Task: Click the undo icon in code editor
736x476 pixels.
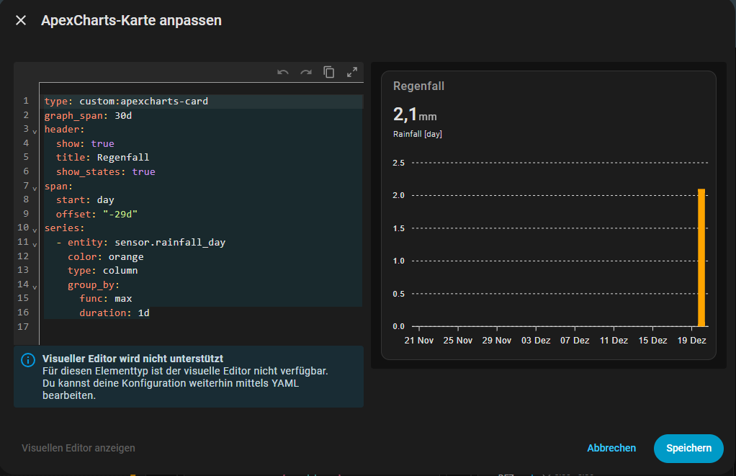Action: click(283, 72)
